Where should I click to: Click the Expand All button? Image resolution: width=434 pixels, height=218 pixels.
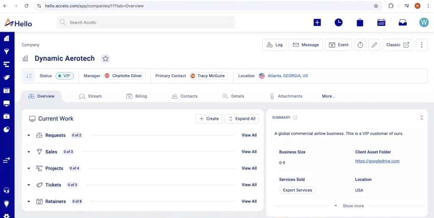point(242,119)
